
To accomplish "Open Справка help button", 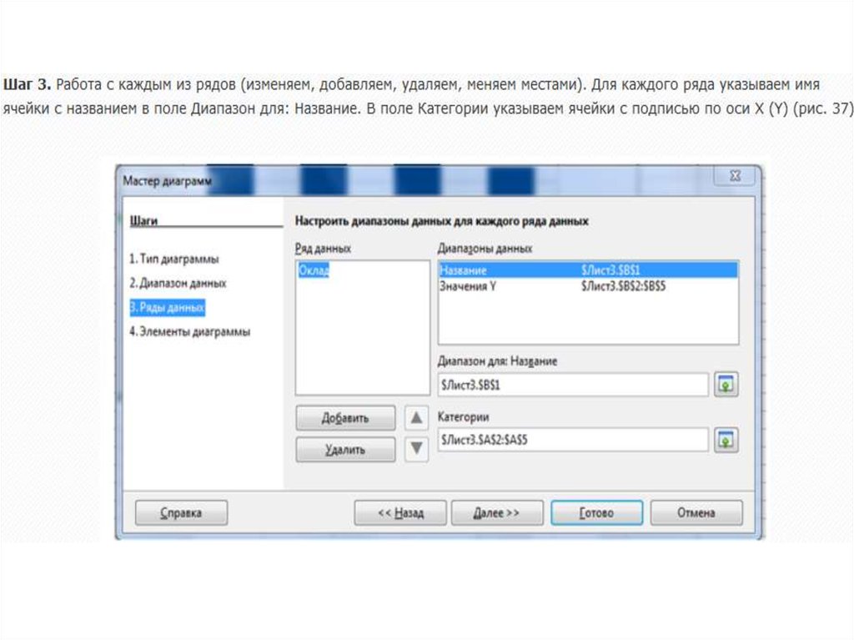I will (x=181, y=513).
